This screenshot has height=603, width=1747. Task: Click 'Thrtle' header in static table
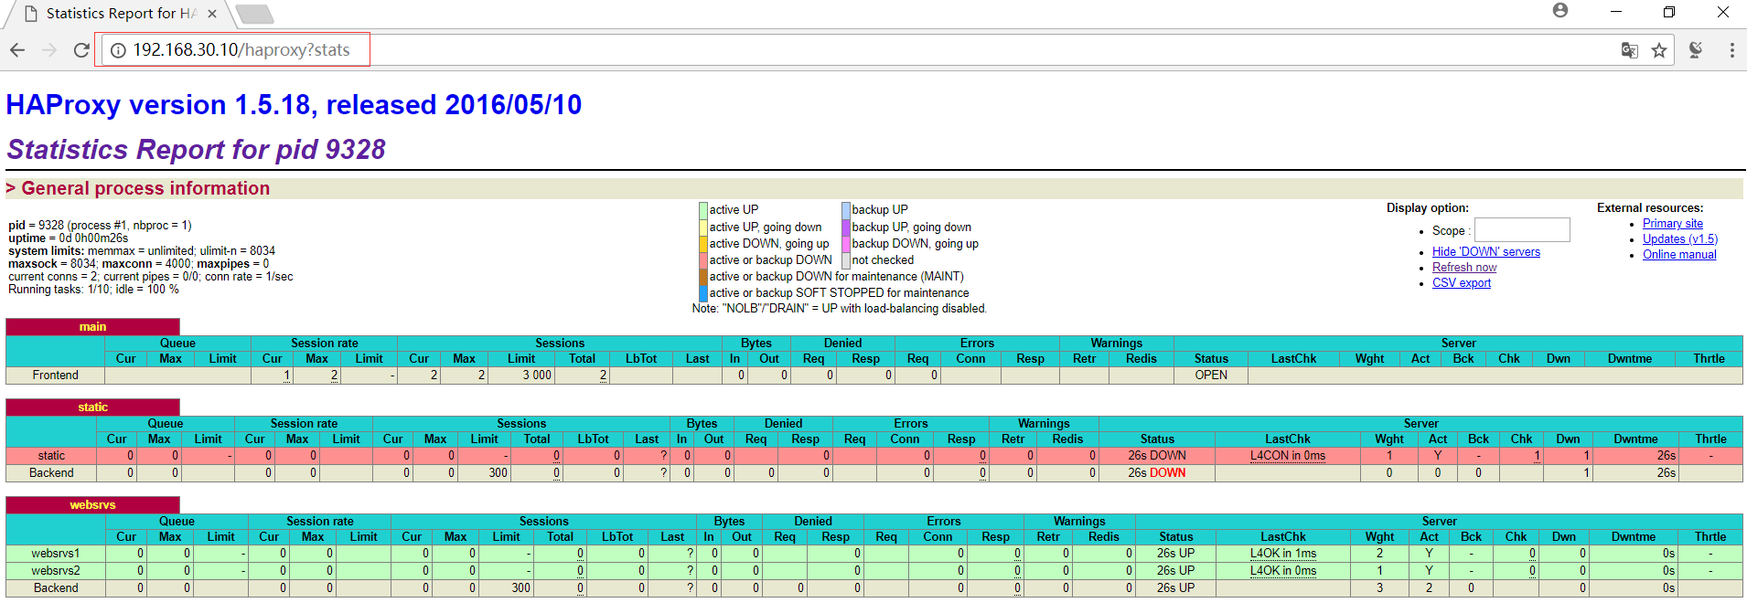(x=1710, y=439)
